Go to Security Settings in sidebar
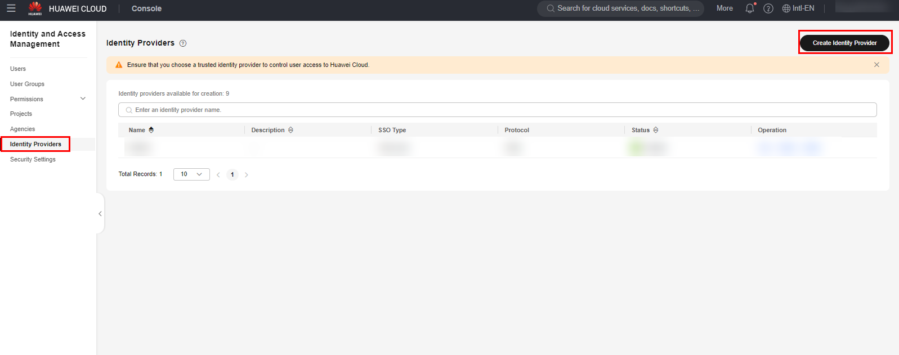 point(33,159)
